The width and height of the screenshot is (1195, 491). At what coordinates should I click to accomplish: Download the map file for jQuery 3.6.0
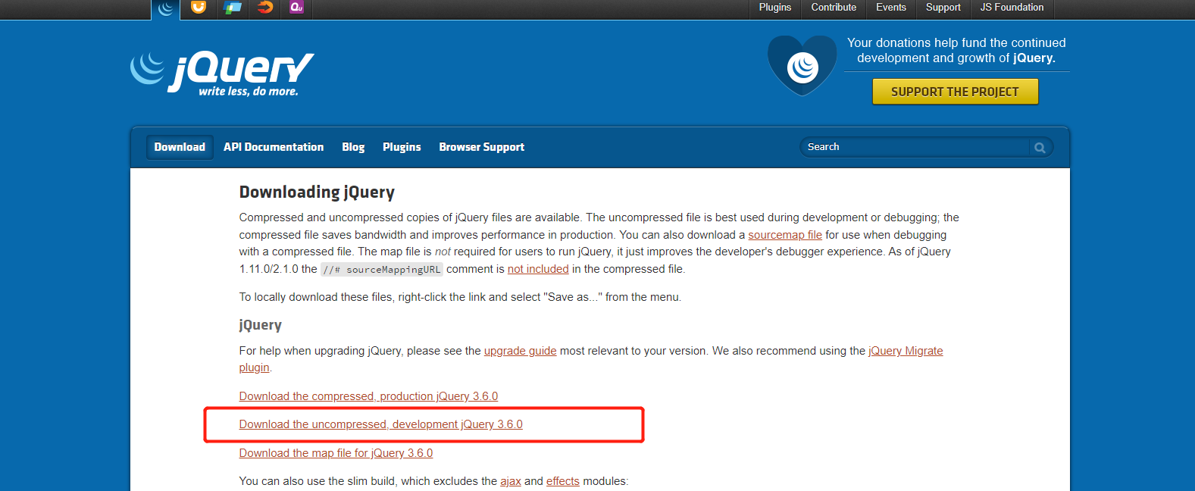point(336,453)
